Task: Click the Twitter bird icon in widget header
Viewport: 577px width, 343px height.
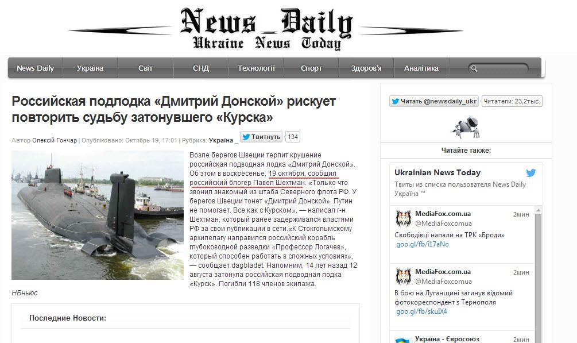Action: coord(530,172)
